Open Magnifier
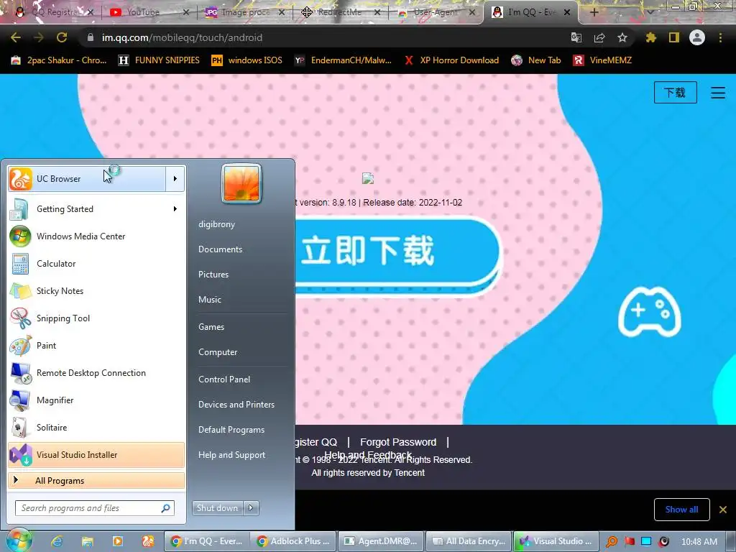 (96, 400)
